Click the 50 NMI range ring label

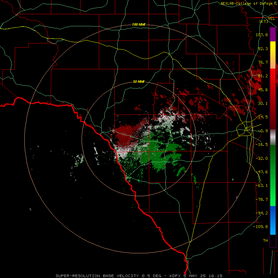[139, 82]
